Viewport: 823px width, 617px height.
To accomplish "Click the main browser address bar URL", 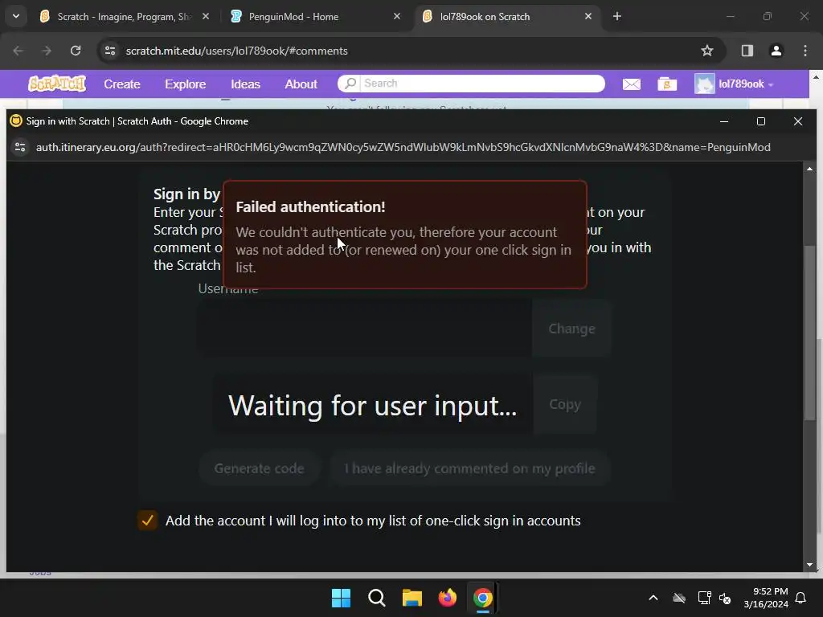I will (237, 51).
